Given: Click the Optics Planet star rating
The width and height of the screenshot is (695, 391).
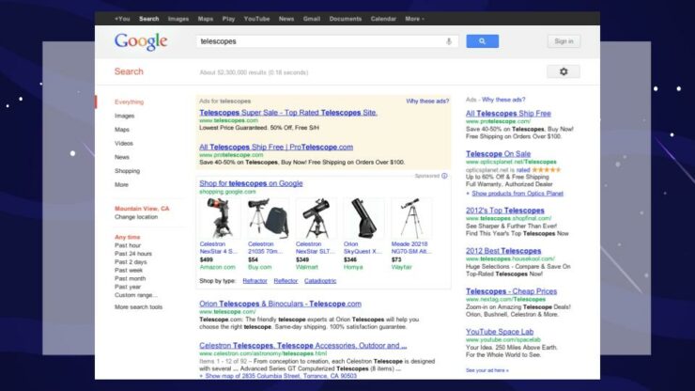Looking at the screenshot, I should click(546, 169).
